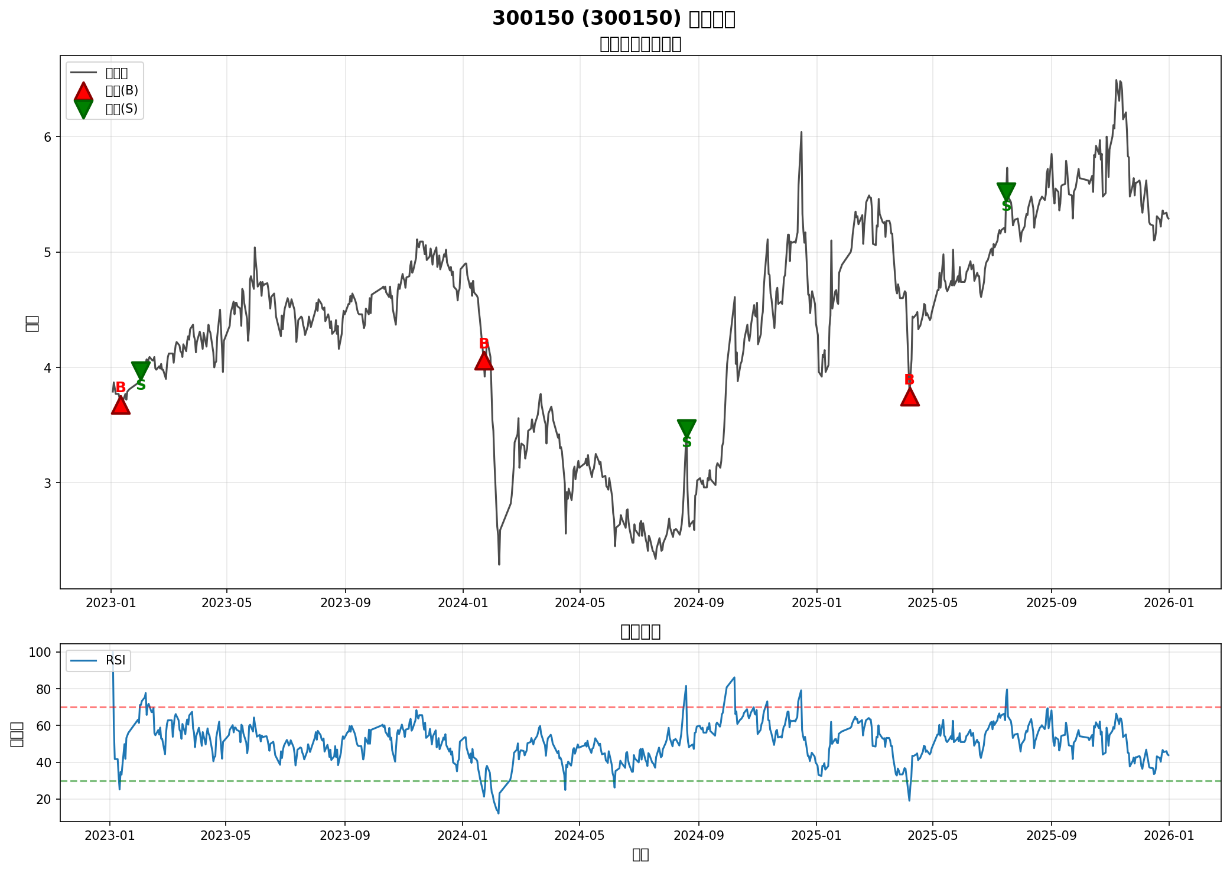
Task: Click the lowest price trough in early 2024-02
Action: [499, 564]
